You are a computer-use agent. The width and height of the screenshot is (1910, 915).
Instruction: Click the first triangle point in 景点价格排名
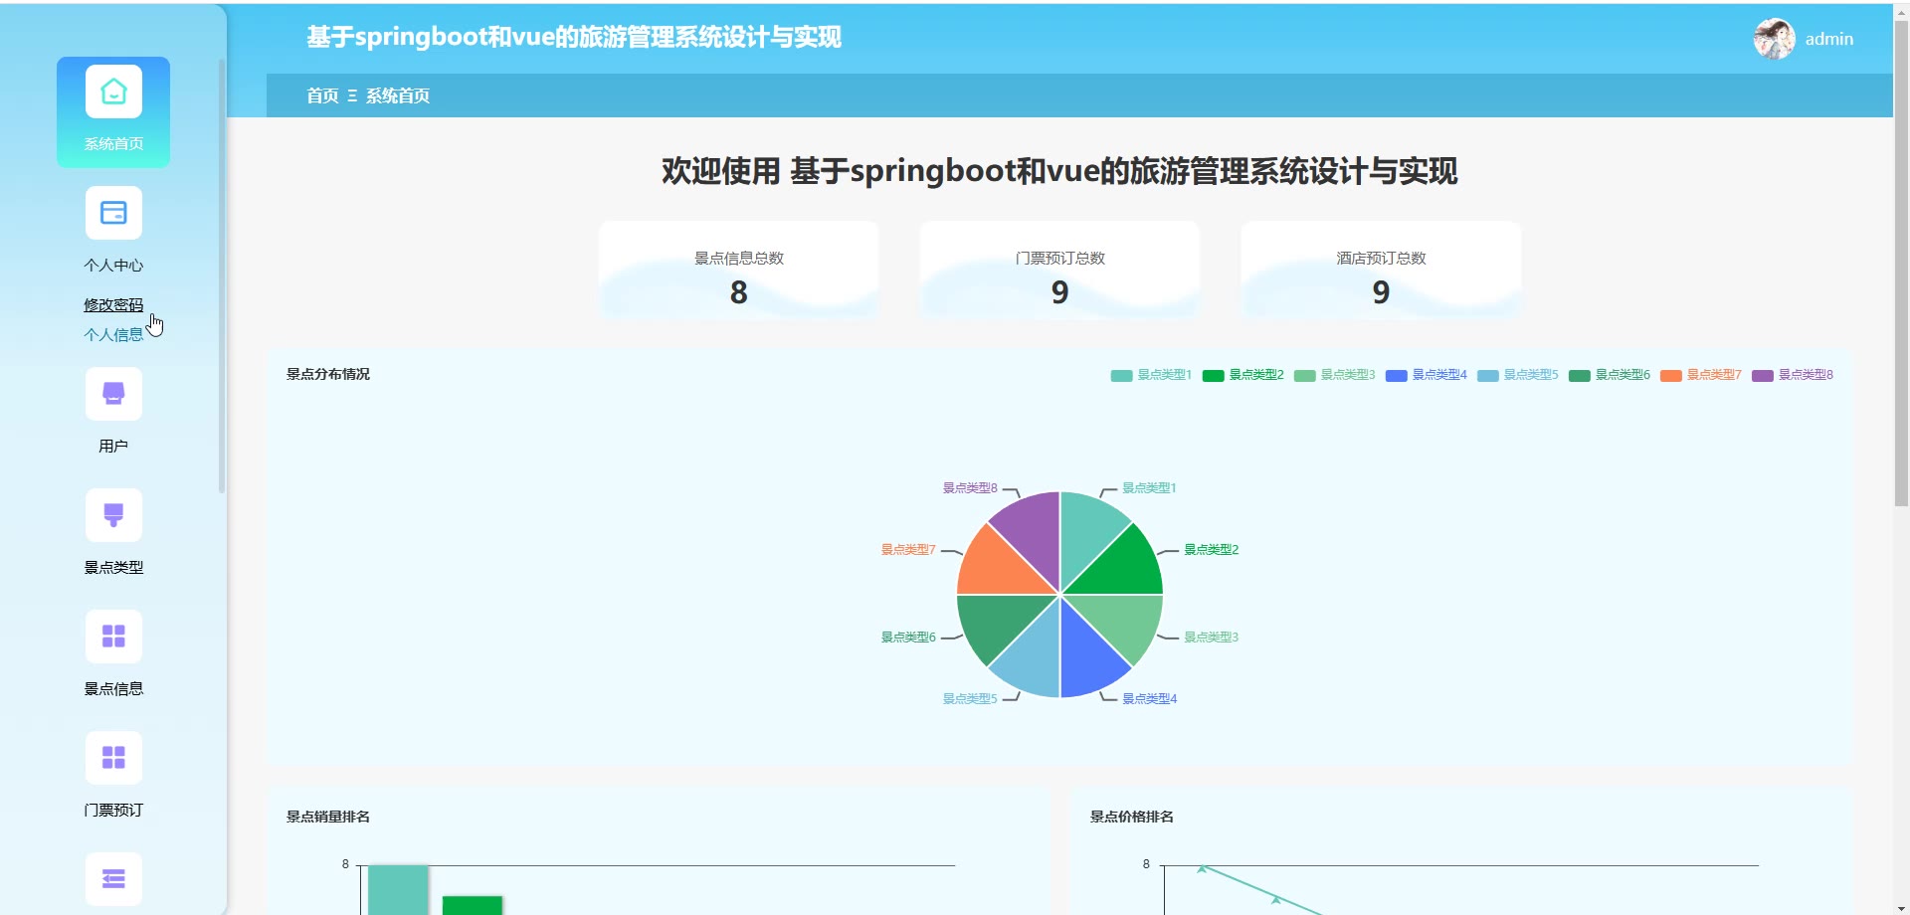click(x=1202, y=868)
